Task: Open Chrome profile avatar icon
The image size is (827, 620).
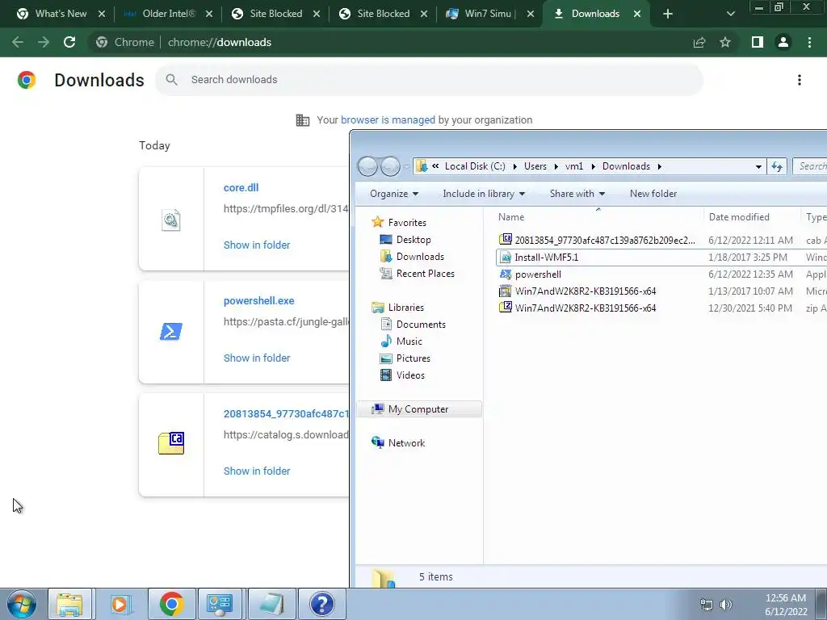Action: [x=783, y=42]
